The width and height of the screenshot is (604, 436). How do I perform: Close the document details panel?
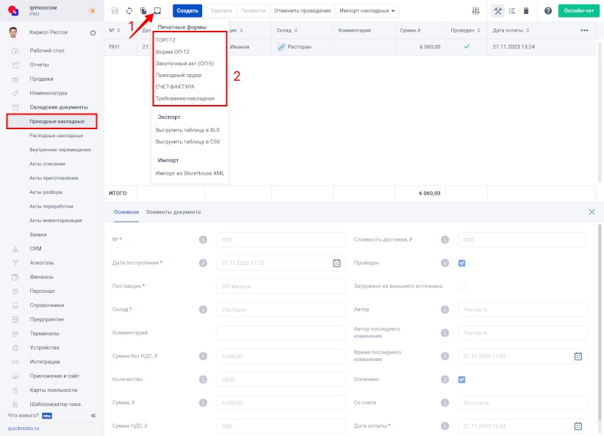click(x=592, y=211)
